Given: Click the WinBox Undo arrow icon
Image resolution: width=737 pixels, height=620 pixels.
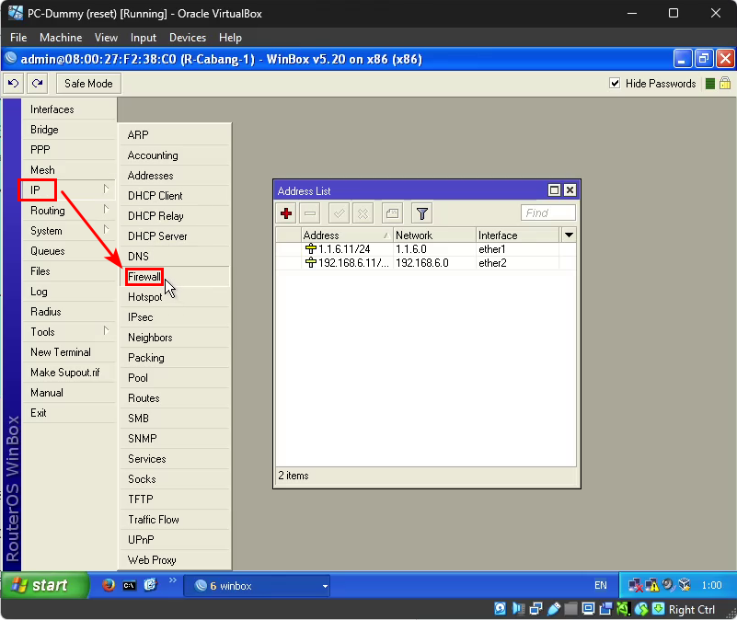Looking at the screenshot, I should (x=14, y=84).
